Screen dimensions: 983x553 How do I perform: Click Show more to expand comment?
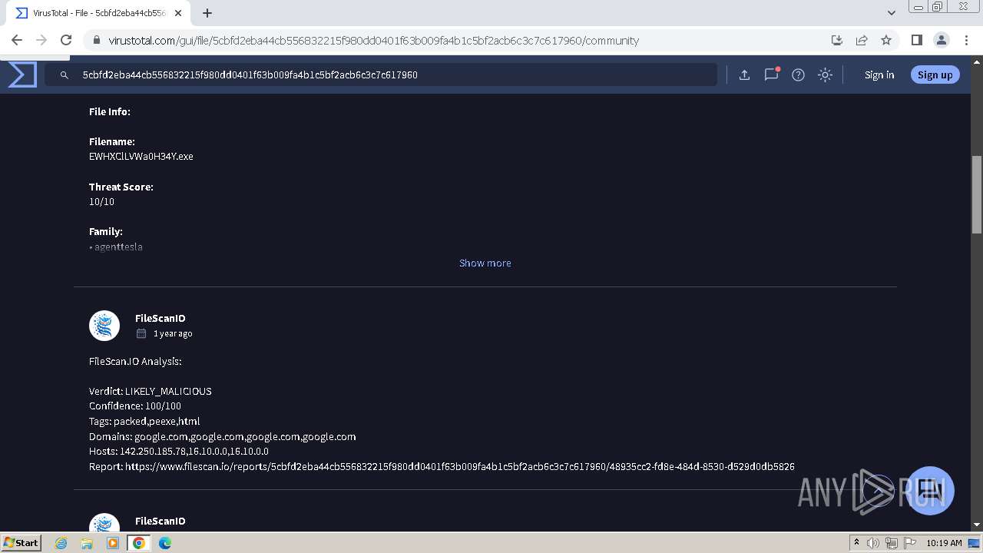pyautogui.click(x=485, y=263)
